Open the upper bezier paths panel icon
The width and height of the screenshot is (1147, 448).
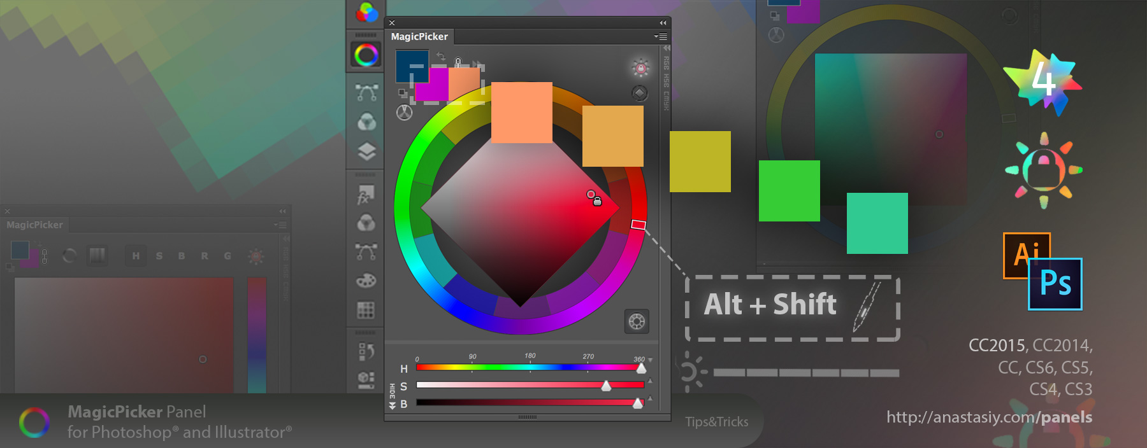[366, 93]
